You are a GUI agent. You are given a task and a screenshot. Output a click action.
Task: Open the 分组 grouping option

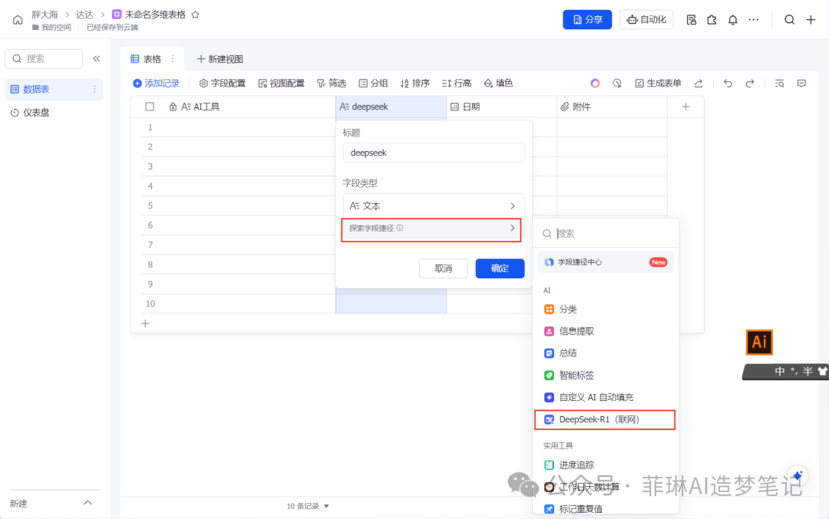point(373,84)
